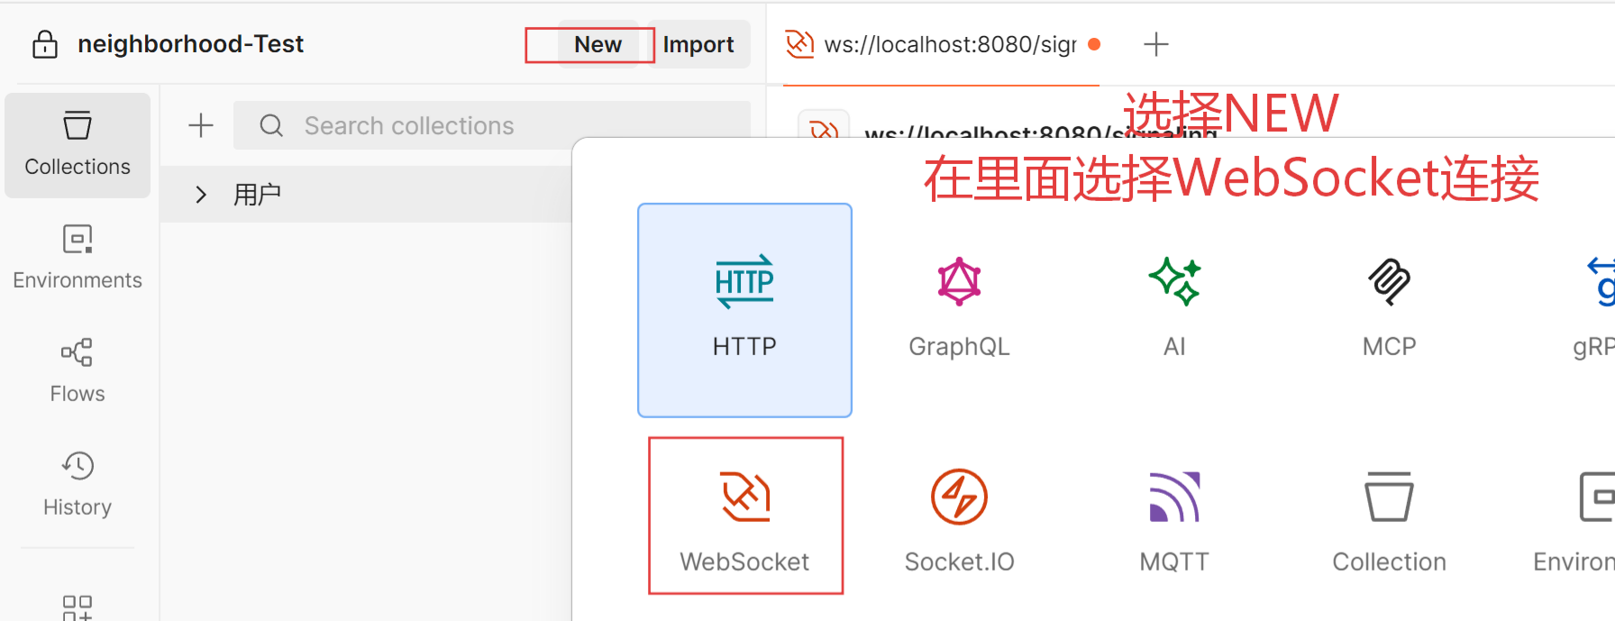Choose the WebSocket request tile
Viewport: 1615px width, 621px height.
click(745, 516)
